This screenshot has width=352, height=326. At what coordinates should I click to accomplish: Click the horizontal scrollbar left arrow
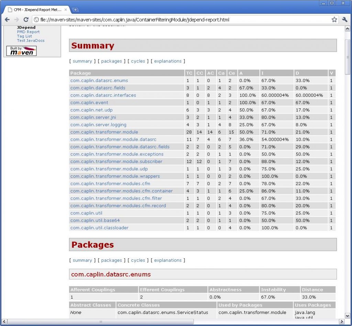4,322
